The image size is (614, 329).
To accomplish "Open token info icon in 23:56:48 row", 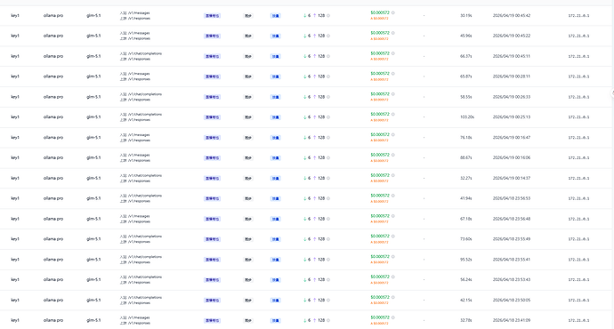I will pos(328,219).
